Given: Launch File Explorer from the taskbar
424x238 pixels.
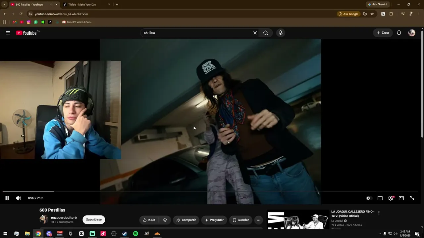Looking at the screenshot, I should (27, 234).
